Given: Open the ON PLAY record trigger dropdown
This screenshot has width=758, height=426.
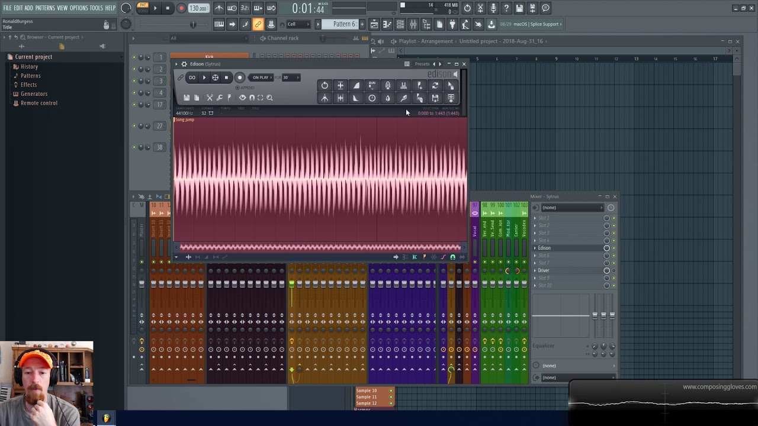Looking at the screenshot, I should tap(261, 78).
